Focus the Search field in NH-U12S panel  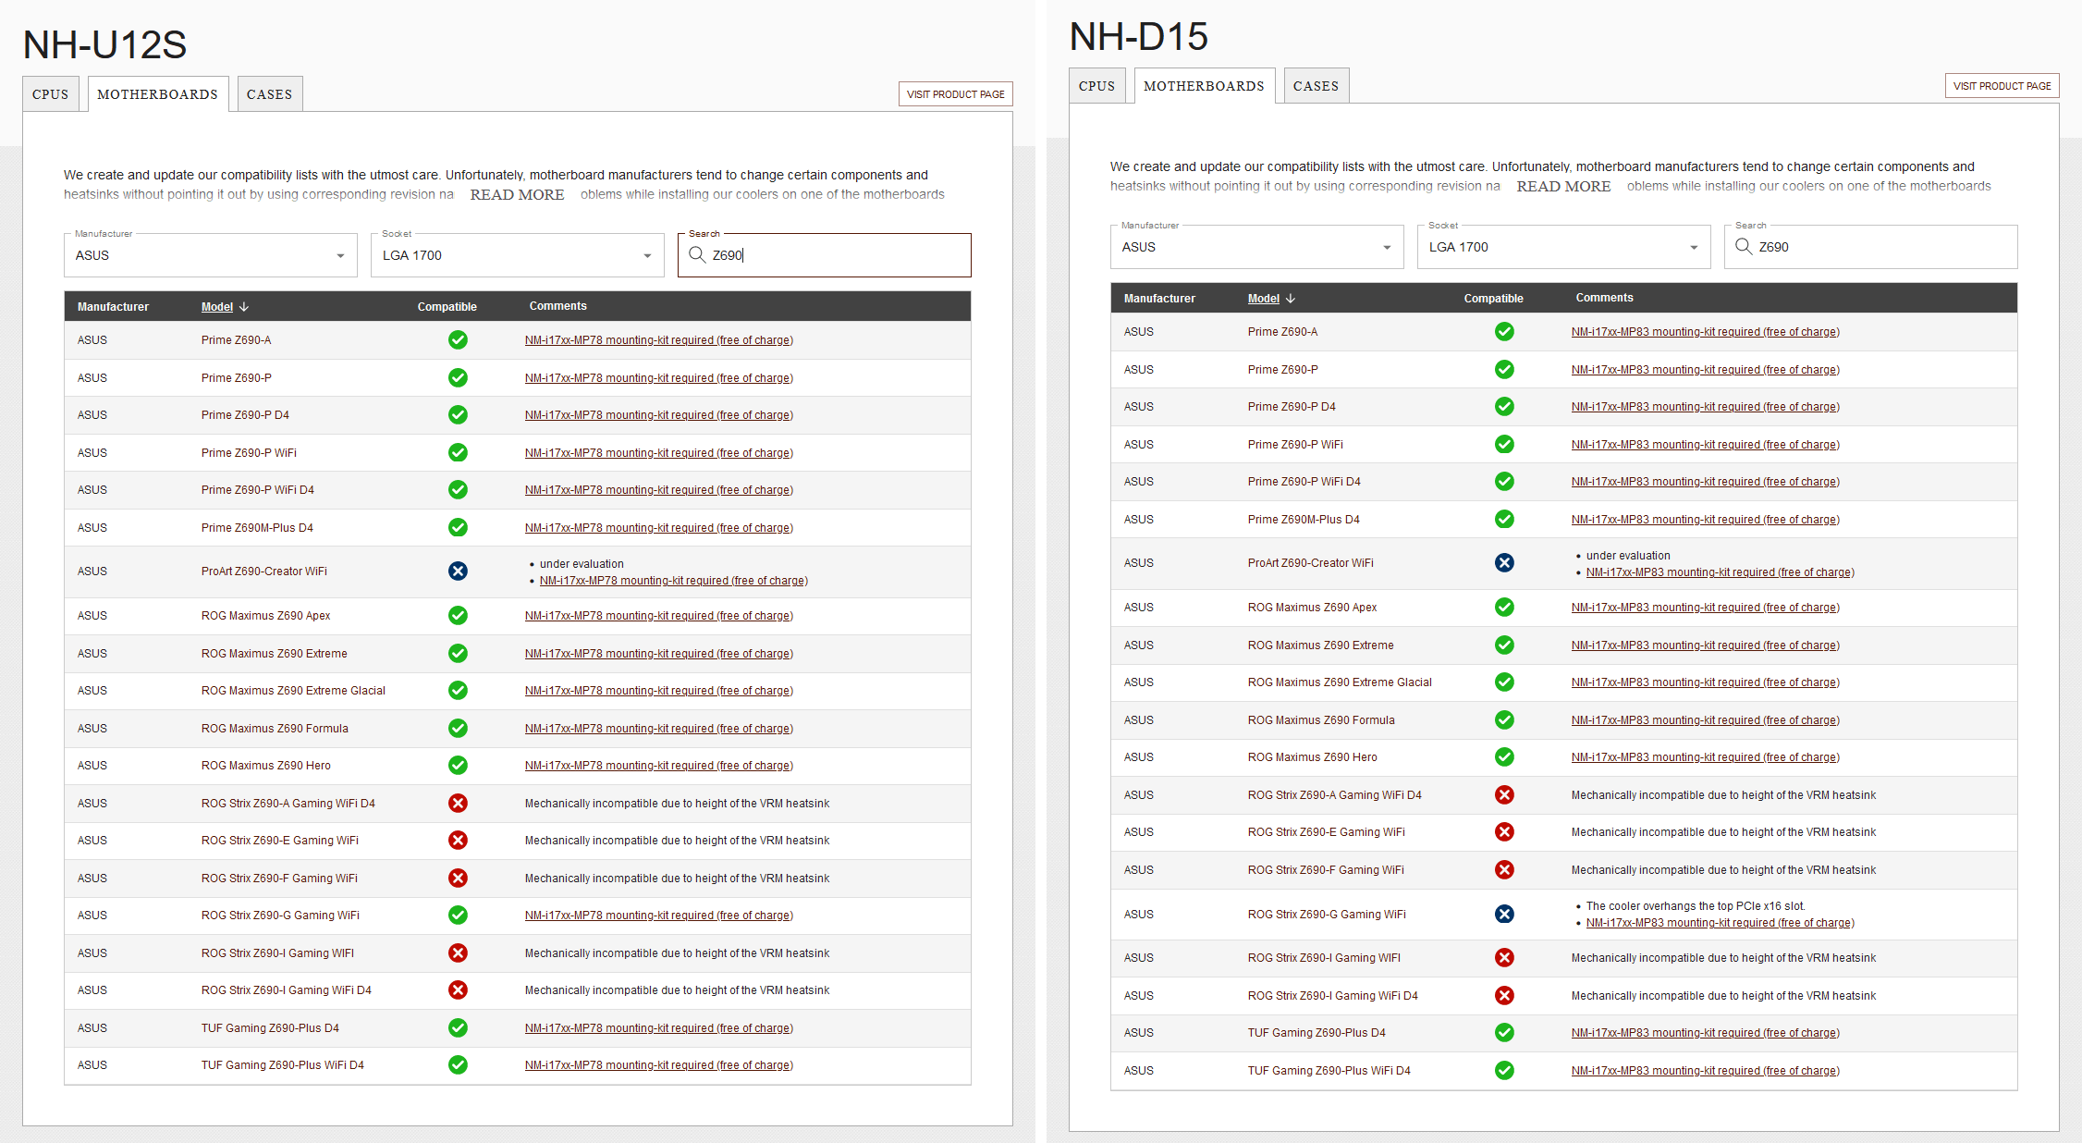pyautogui.click(x=825, y=255)
